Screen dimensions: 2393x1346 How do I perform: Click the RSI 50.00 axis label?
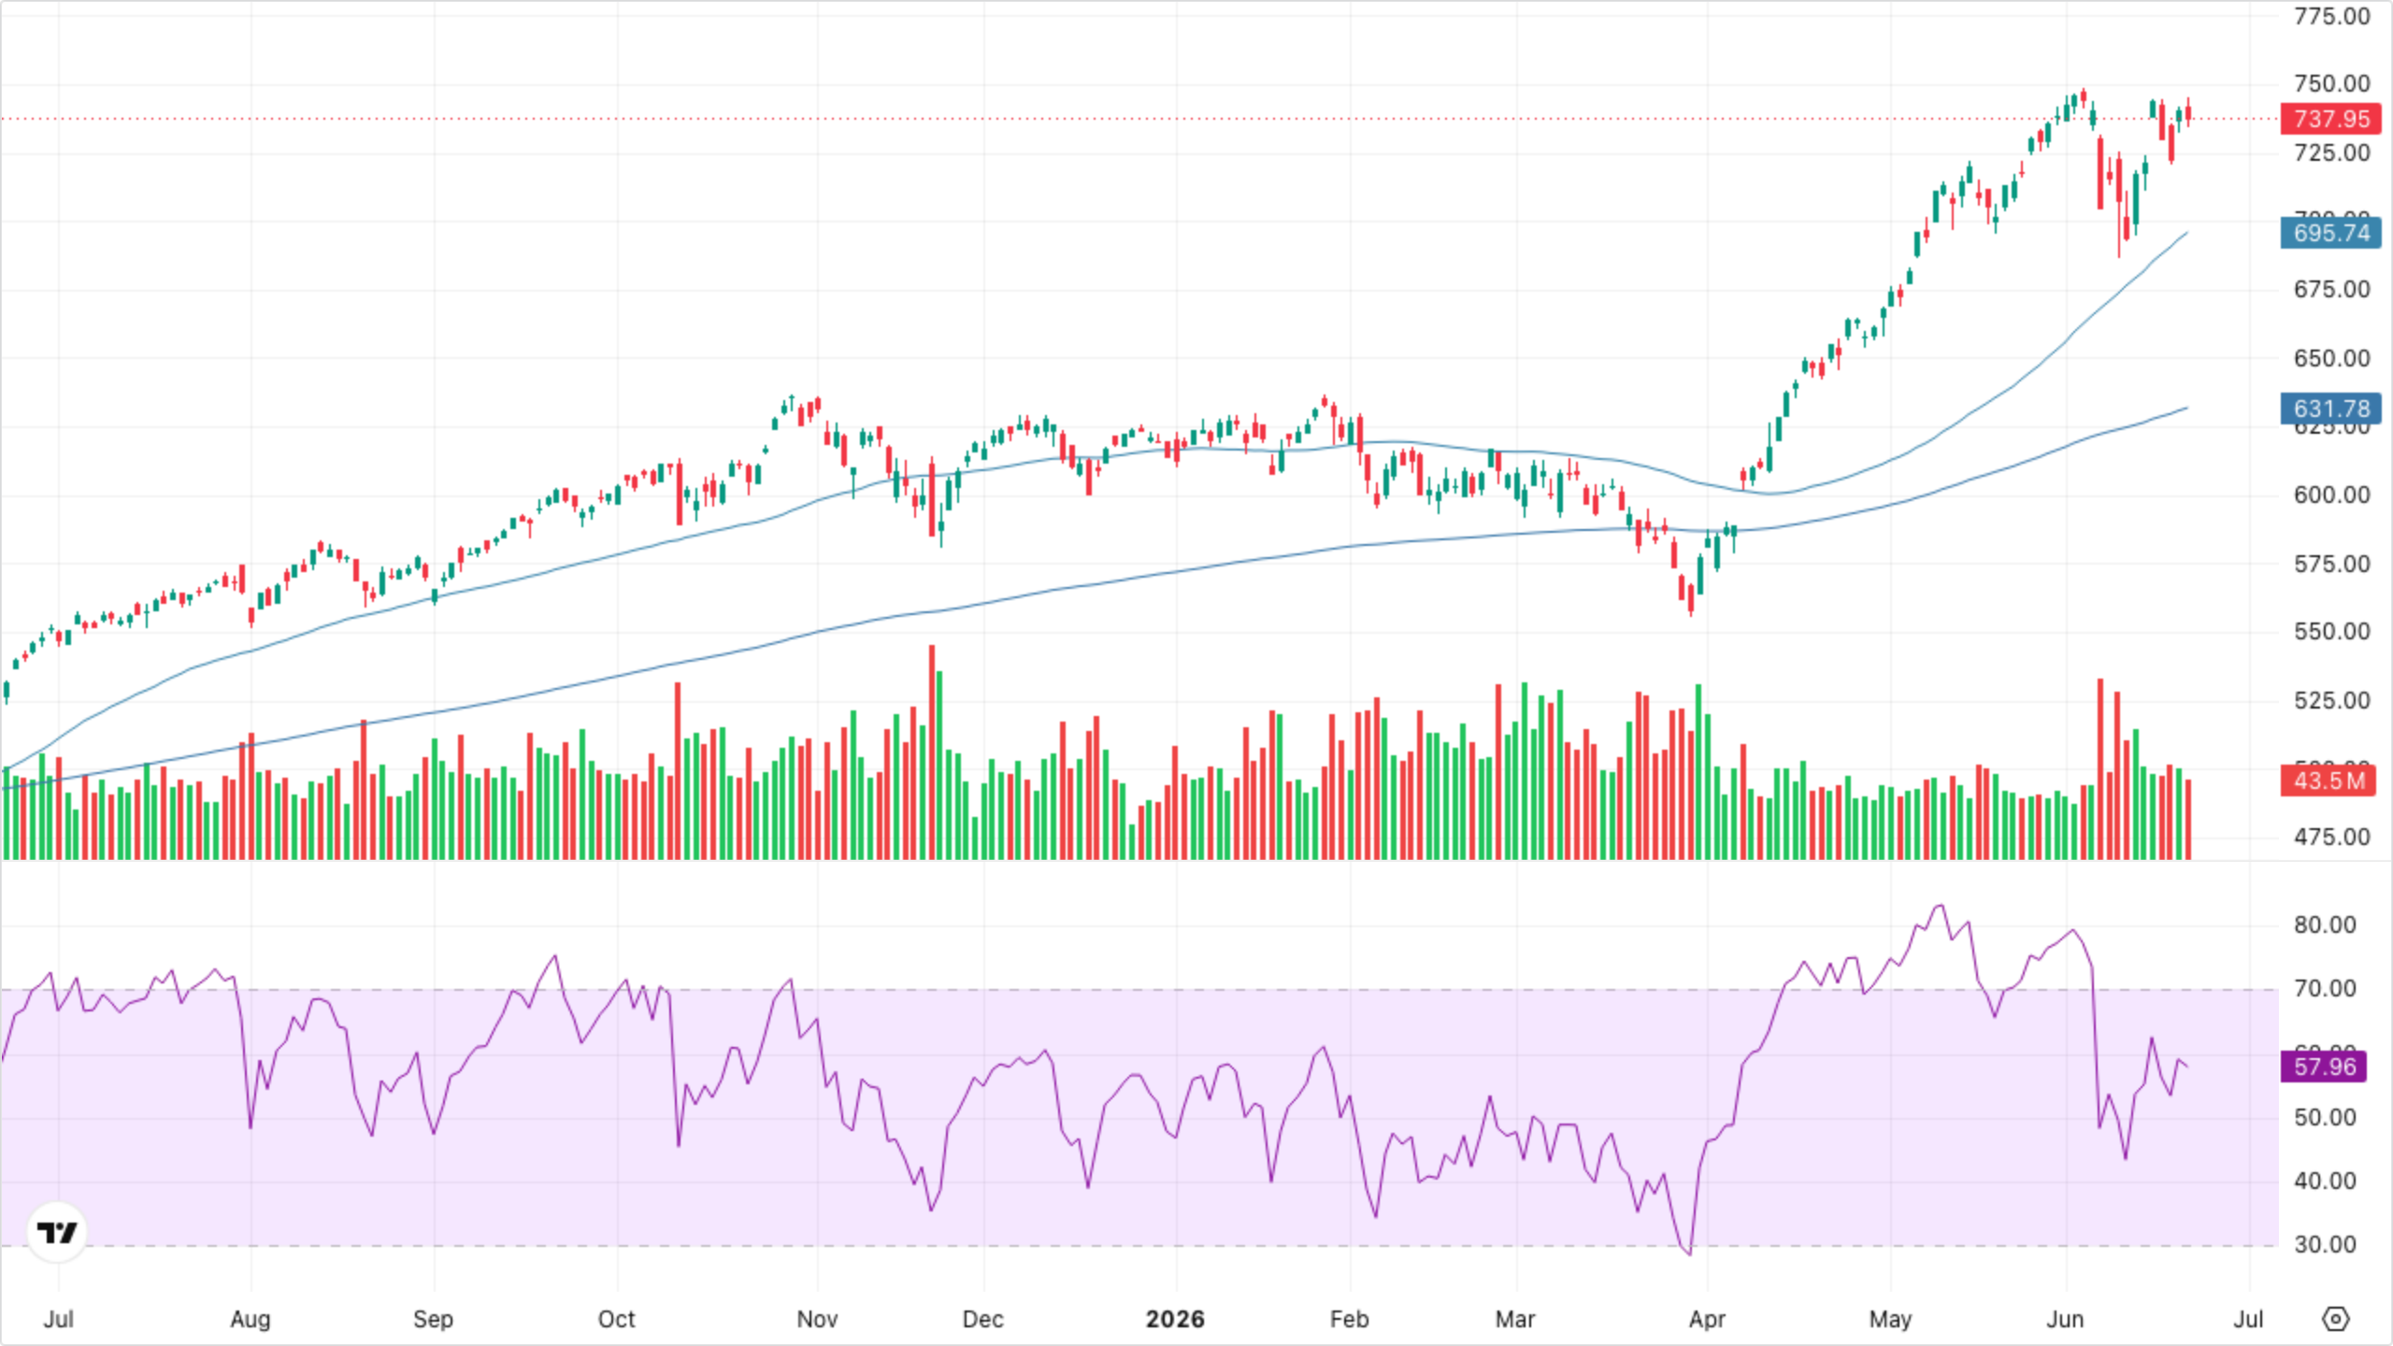point(2325,1118)
